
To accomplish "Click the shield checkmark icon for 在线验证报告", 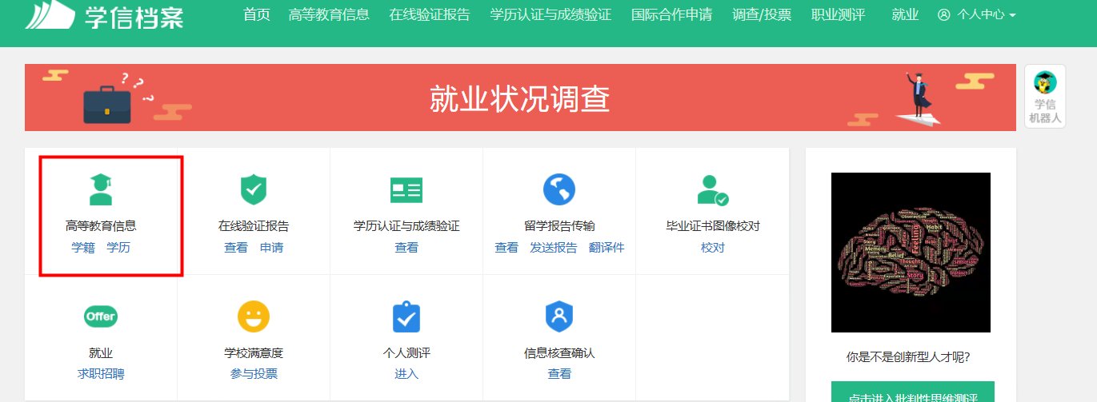I will (x=254, y=189).
